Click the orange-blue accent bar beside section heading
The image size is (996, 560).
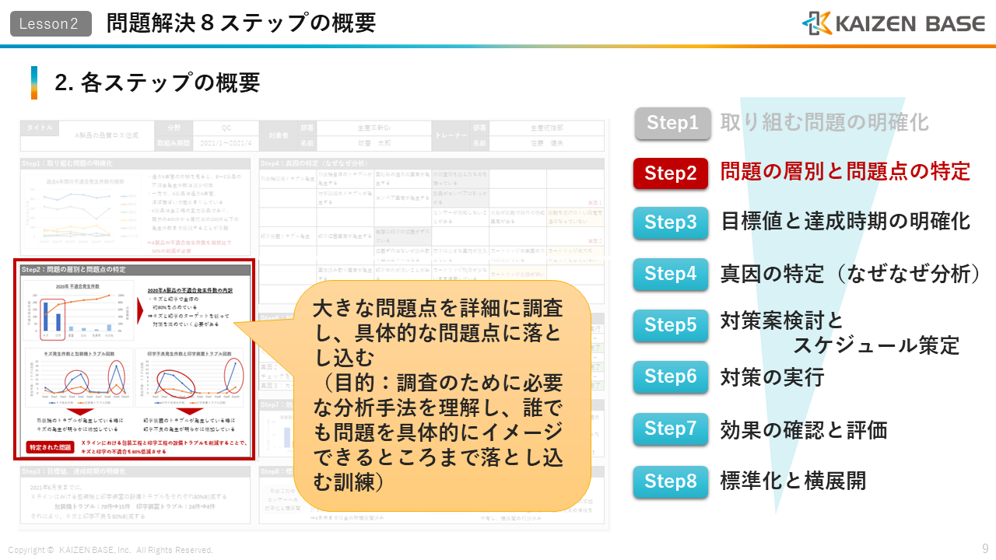(34, 82)
